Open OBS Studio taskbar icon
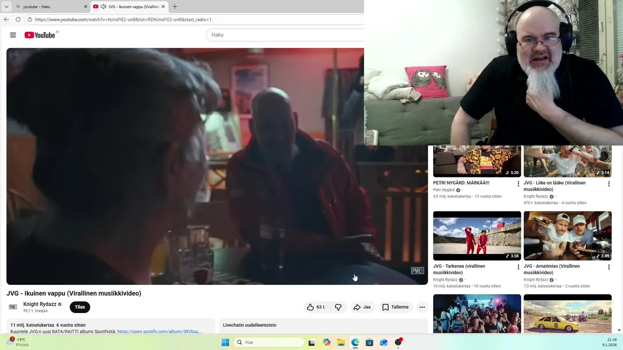This screenshot has width=623, height=350. click(x=398, y=342)
